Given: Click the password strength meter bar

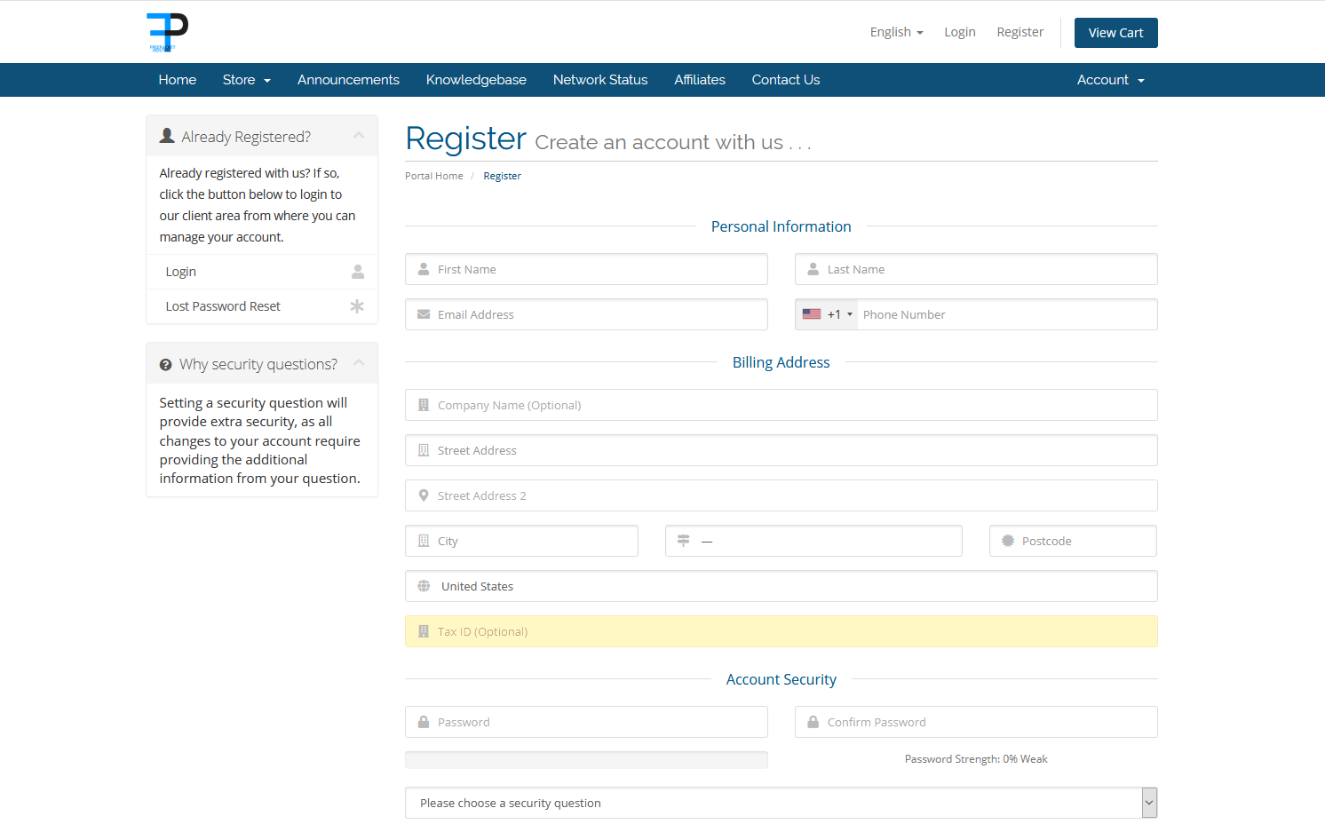Looking at the screenshot, I should [x=586, y=760].
